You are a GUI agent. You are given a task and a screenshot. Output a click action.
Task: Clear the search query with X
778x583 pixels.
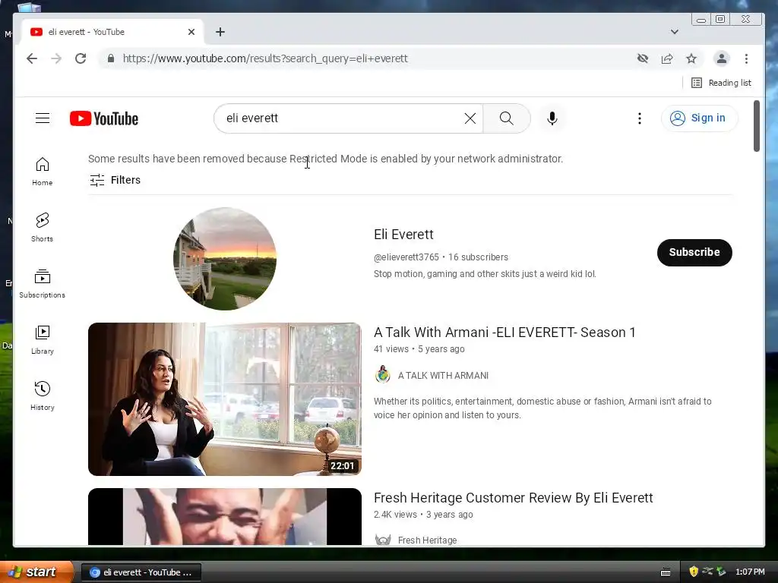[470, 118]
